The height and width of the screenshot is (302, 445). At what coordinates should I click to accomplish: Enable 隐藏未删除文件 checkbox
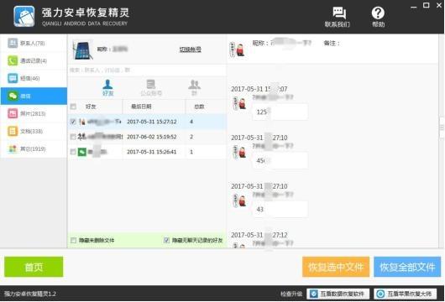(74, 240)
